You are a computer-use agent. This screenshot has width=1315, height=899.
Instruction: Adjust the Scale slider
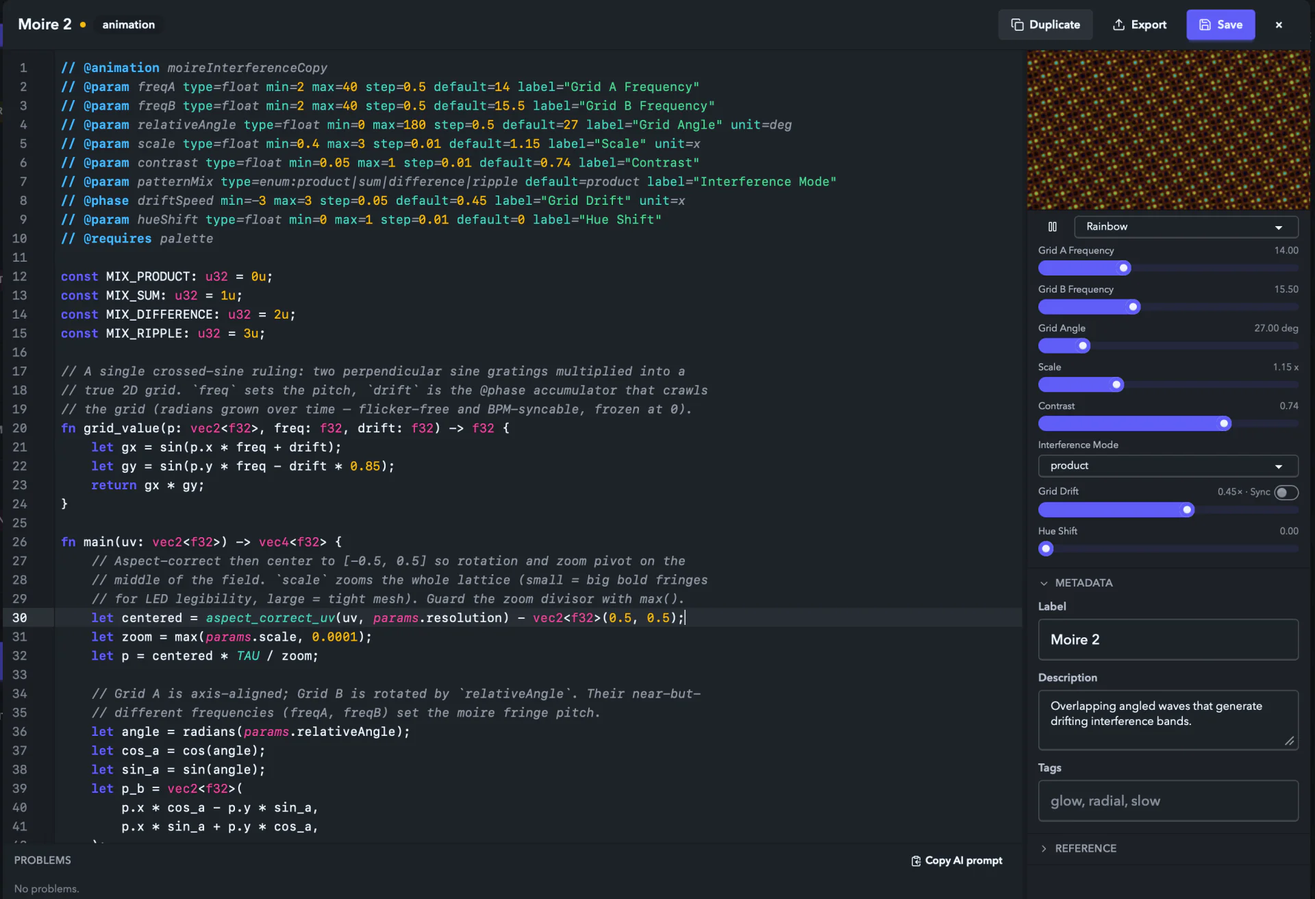1168,384
